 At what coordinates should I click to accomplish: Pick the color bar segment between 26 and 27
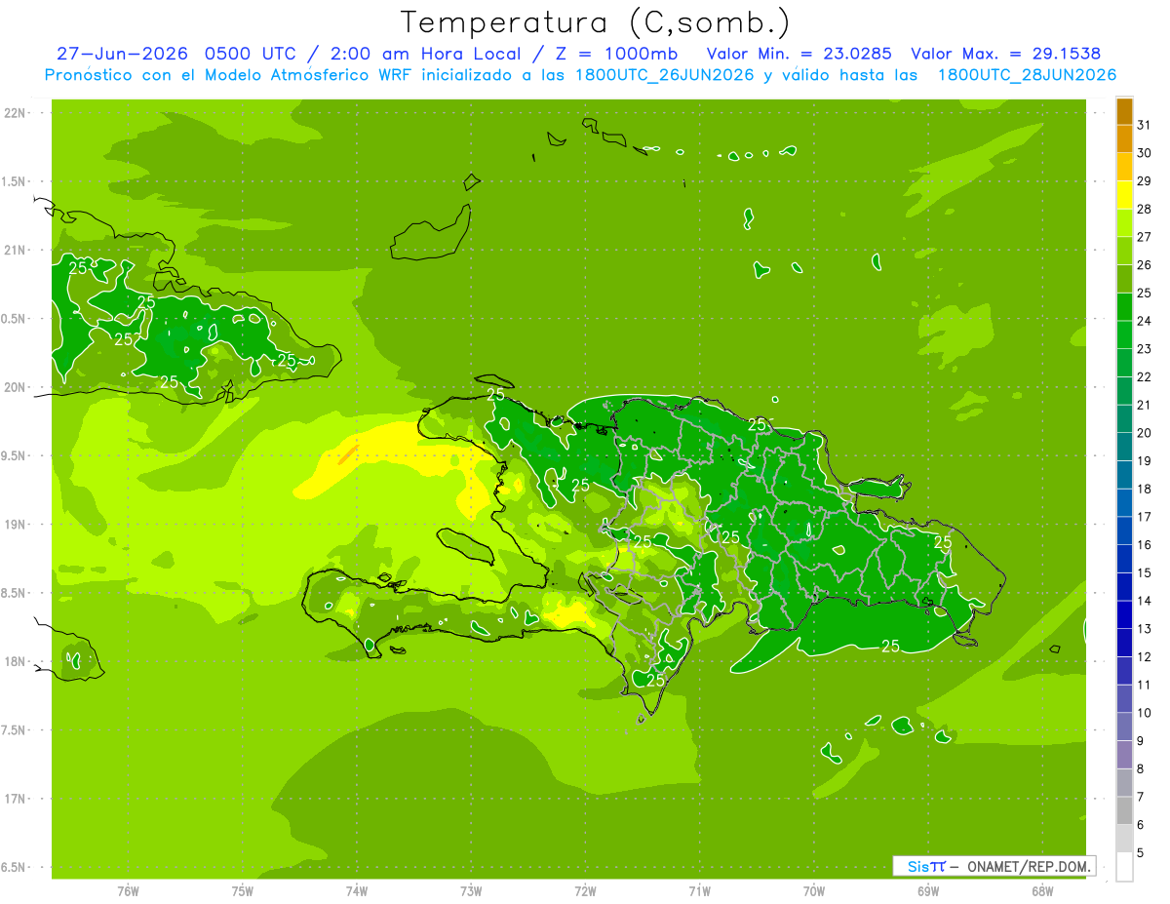[1124, 251]
